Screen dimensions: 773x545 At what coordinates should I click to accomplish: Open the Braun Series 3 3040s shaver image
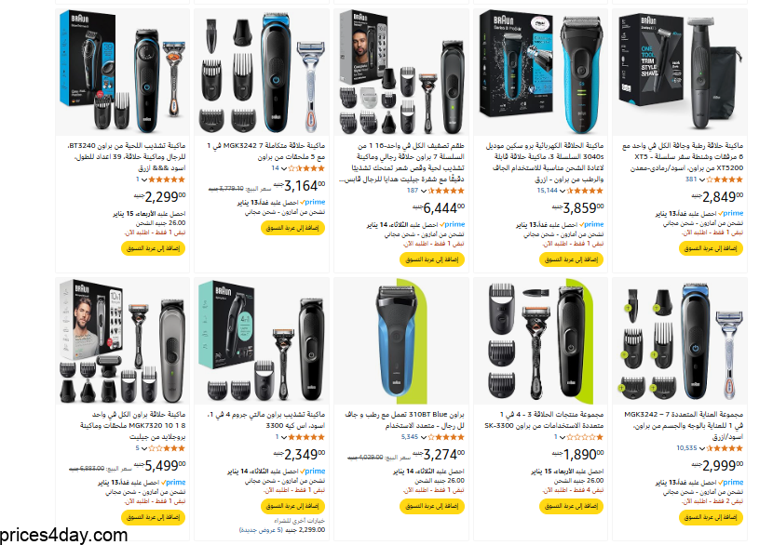pyautogui.click(x=541, y=72)
